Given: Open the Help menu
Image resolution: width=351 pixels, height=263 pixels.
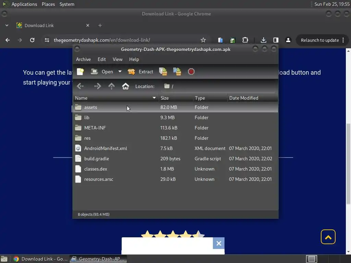Looking at the screenshot, I should pyautogui.click(x=134, y=59).
